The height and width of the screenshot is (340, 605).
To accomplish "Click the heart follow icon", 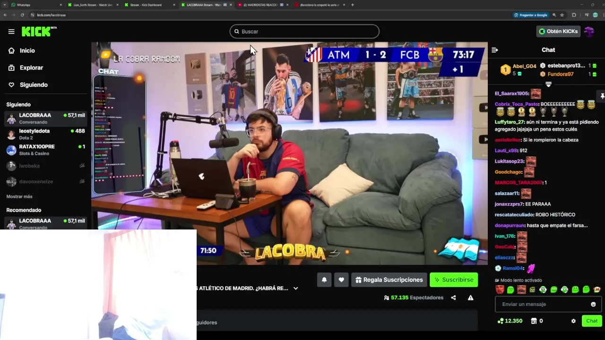I will pyautogui.click(x=341, y=280).
